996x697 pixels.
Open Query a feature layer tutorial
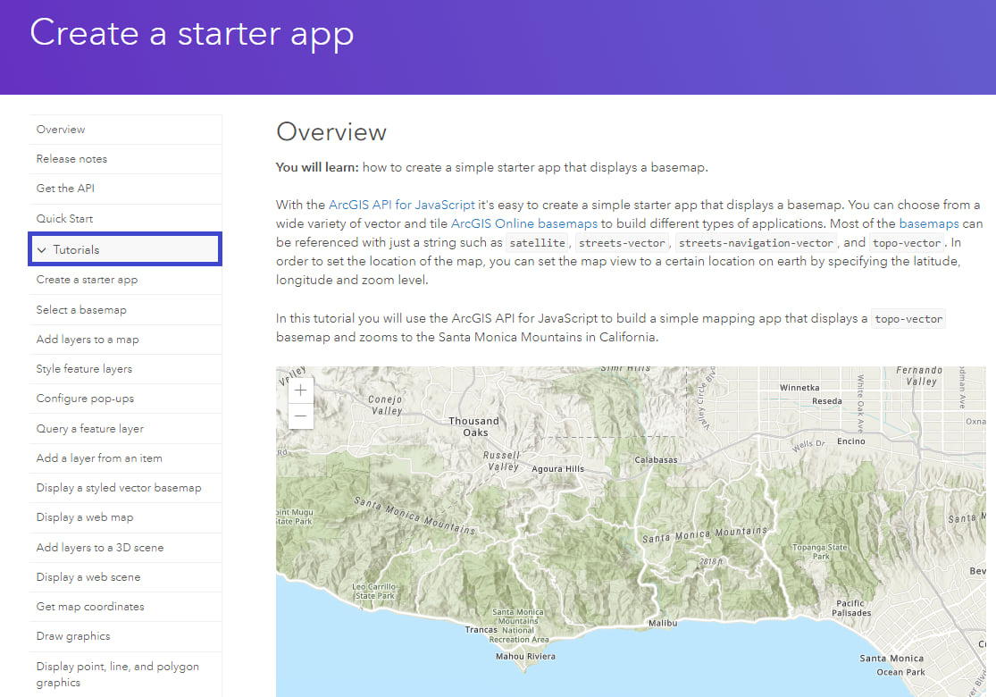tap(89, 429)
